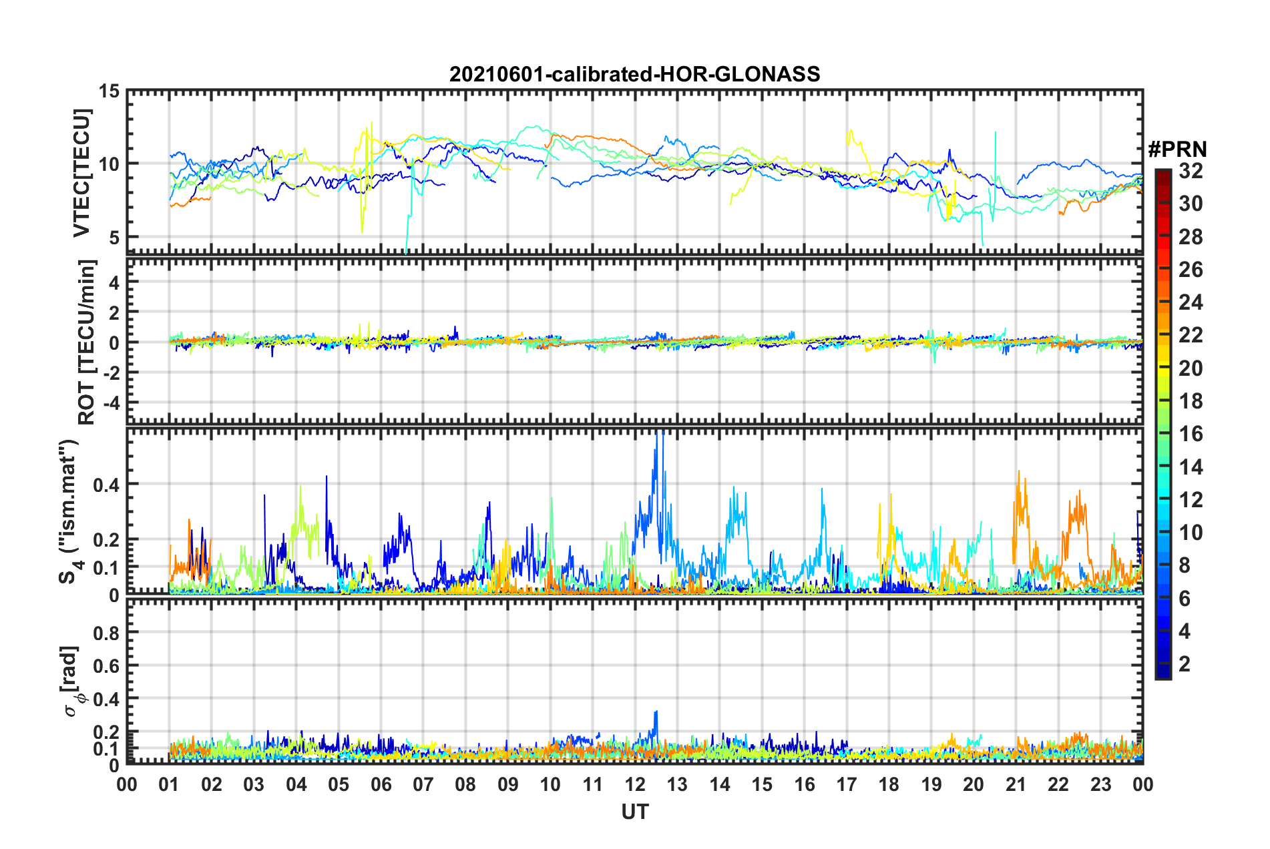Click the UT x-axis label
Image resolution: width=1270 pixels, height=849 pixels.
click(x=635, y=812)
